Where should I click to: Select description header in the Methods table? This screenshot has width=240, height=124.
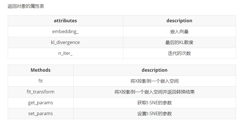(x=154, y=70)
